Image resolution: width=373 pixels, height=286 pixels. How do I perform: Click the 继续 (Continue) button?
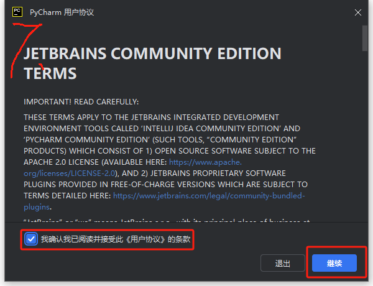pos(334,263)
